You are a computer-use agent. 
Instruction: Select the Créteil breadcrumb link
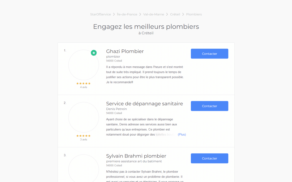175,14
